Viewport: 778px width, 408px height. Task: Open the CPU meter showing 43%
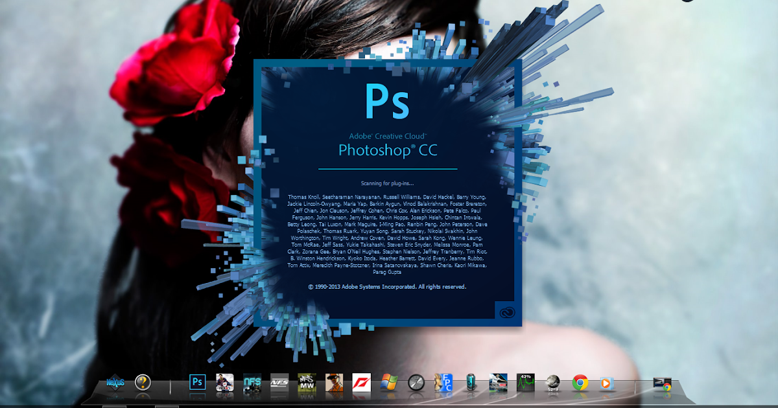coord(525,383)
